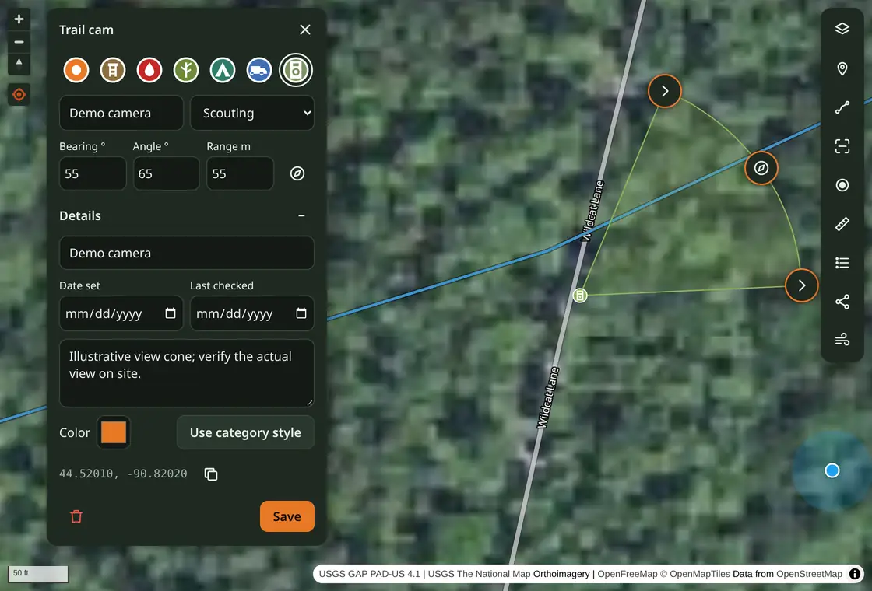Select the red blood drop category icon
Viewport: 872px width, 591px height.
coord(149,71)
